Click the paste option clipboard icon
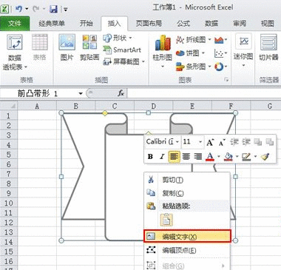Image resolution: width=281 pixels, height=270 pixels. (166, 220)
